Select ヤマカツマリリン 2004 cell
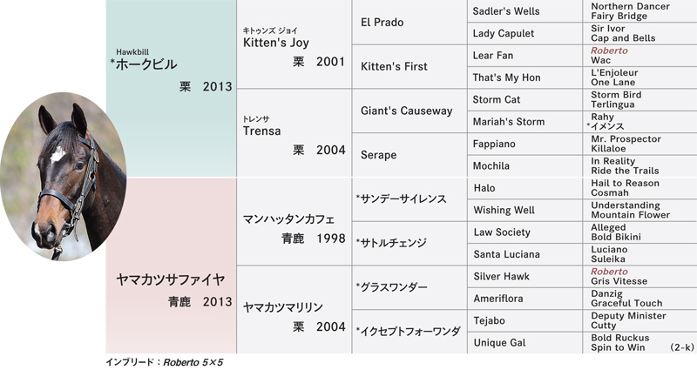This screenshot has height=370, width=697. click(294, 310)
